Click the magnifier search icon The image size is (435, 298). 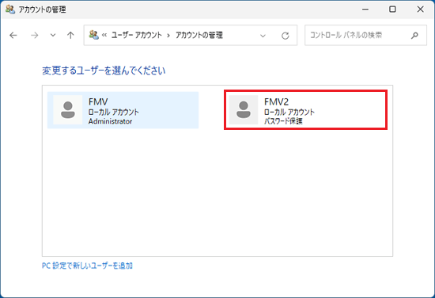click(414, 36)
